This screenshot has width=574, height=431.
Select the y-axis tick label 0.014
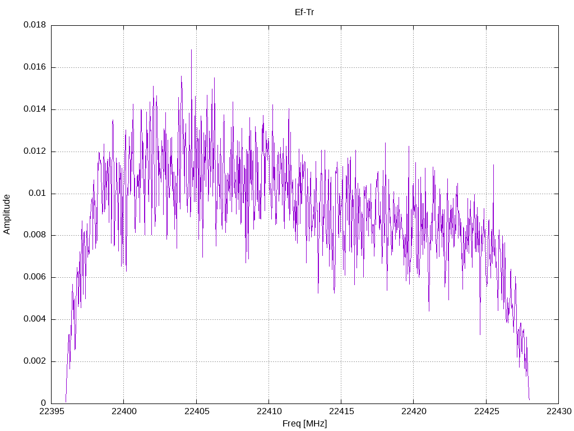tap(35, 109)
